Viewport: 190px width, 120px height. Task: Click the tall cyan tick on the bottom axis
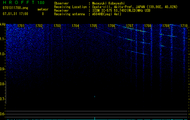point(95,118)
